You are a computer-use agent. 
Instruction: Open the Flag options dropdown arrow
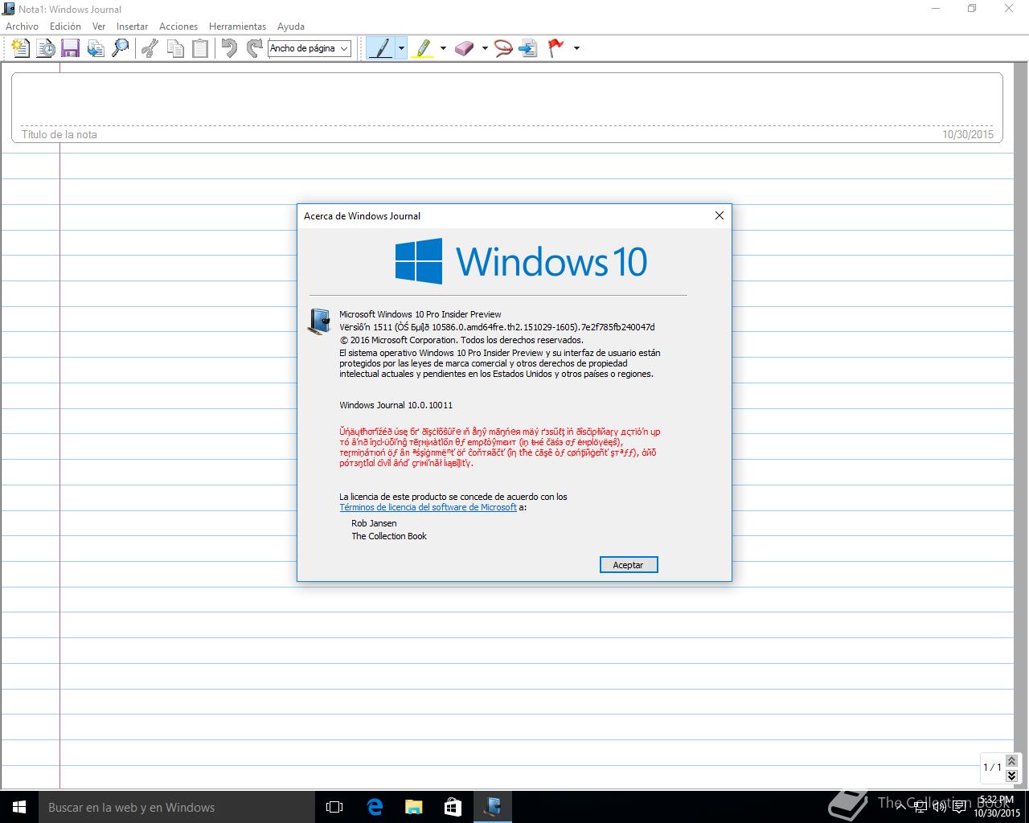coord(576,48)
